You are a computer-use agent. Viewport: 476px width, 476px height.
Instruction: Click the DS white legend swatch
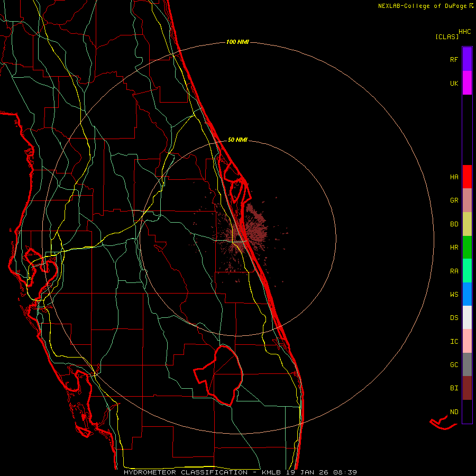pyautogui.click(x=467, y=317)
